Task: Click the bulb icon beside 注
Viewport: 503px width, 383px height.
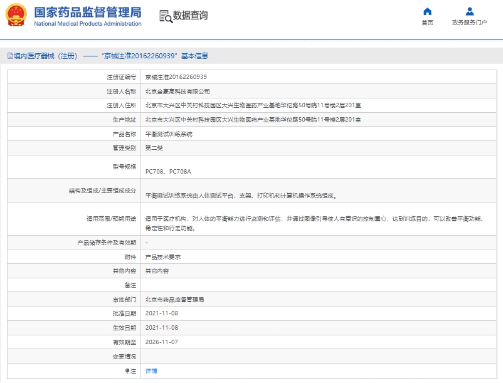Action: click(x=127, y=371)
